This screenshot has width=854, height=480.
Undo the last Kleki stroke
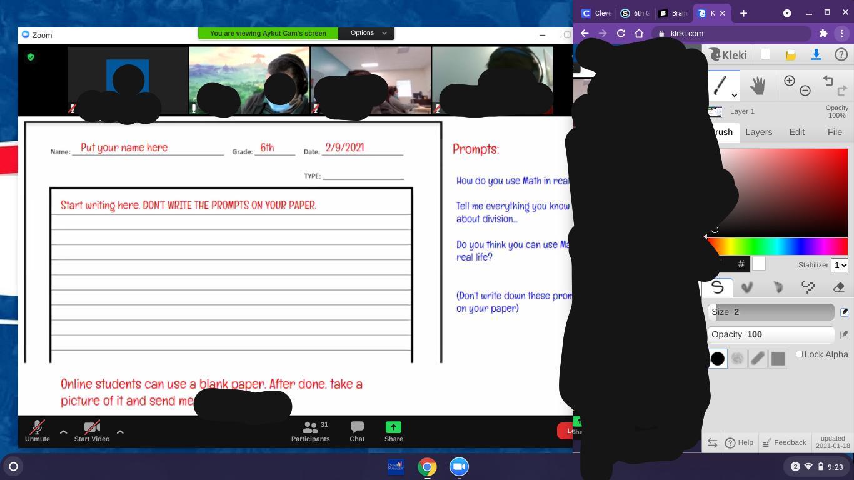(x=827, y=81)
